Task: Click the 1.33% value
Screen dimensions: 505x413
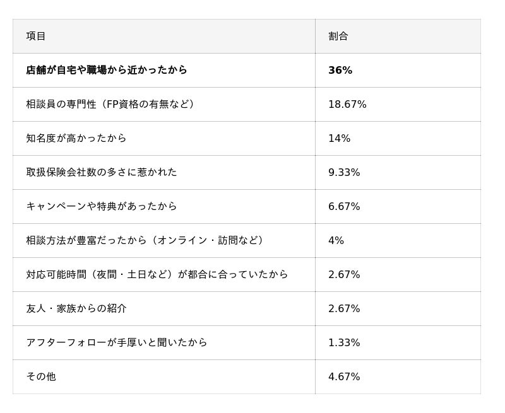Action: tap(344, 342)
